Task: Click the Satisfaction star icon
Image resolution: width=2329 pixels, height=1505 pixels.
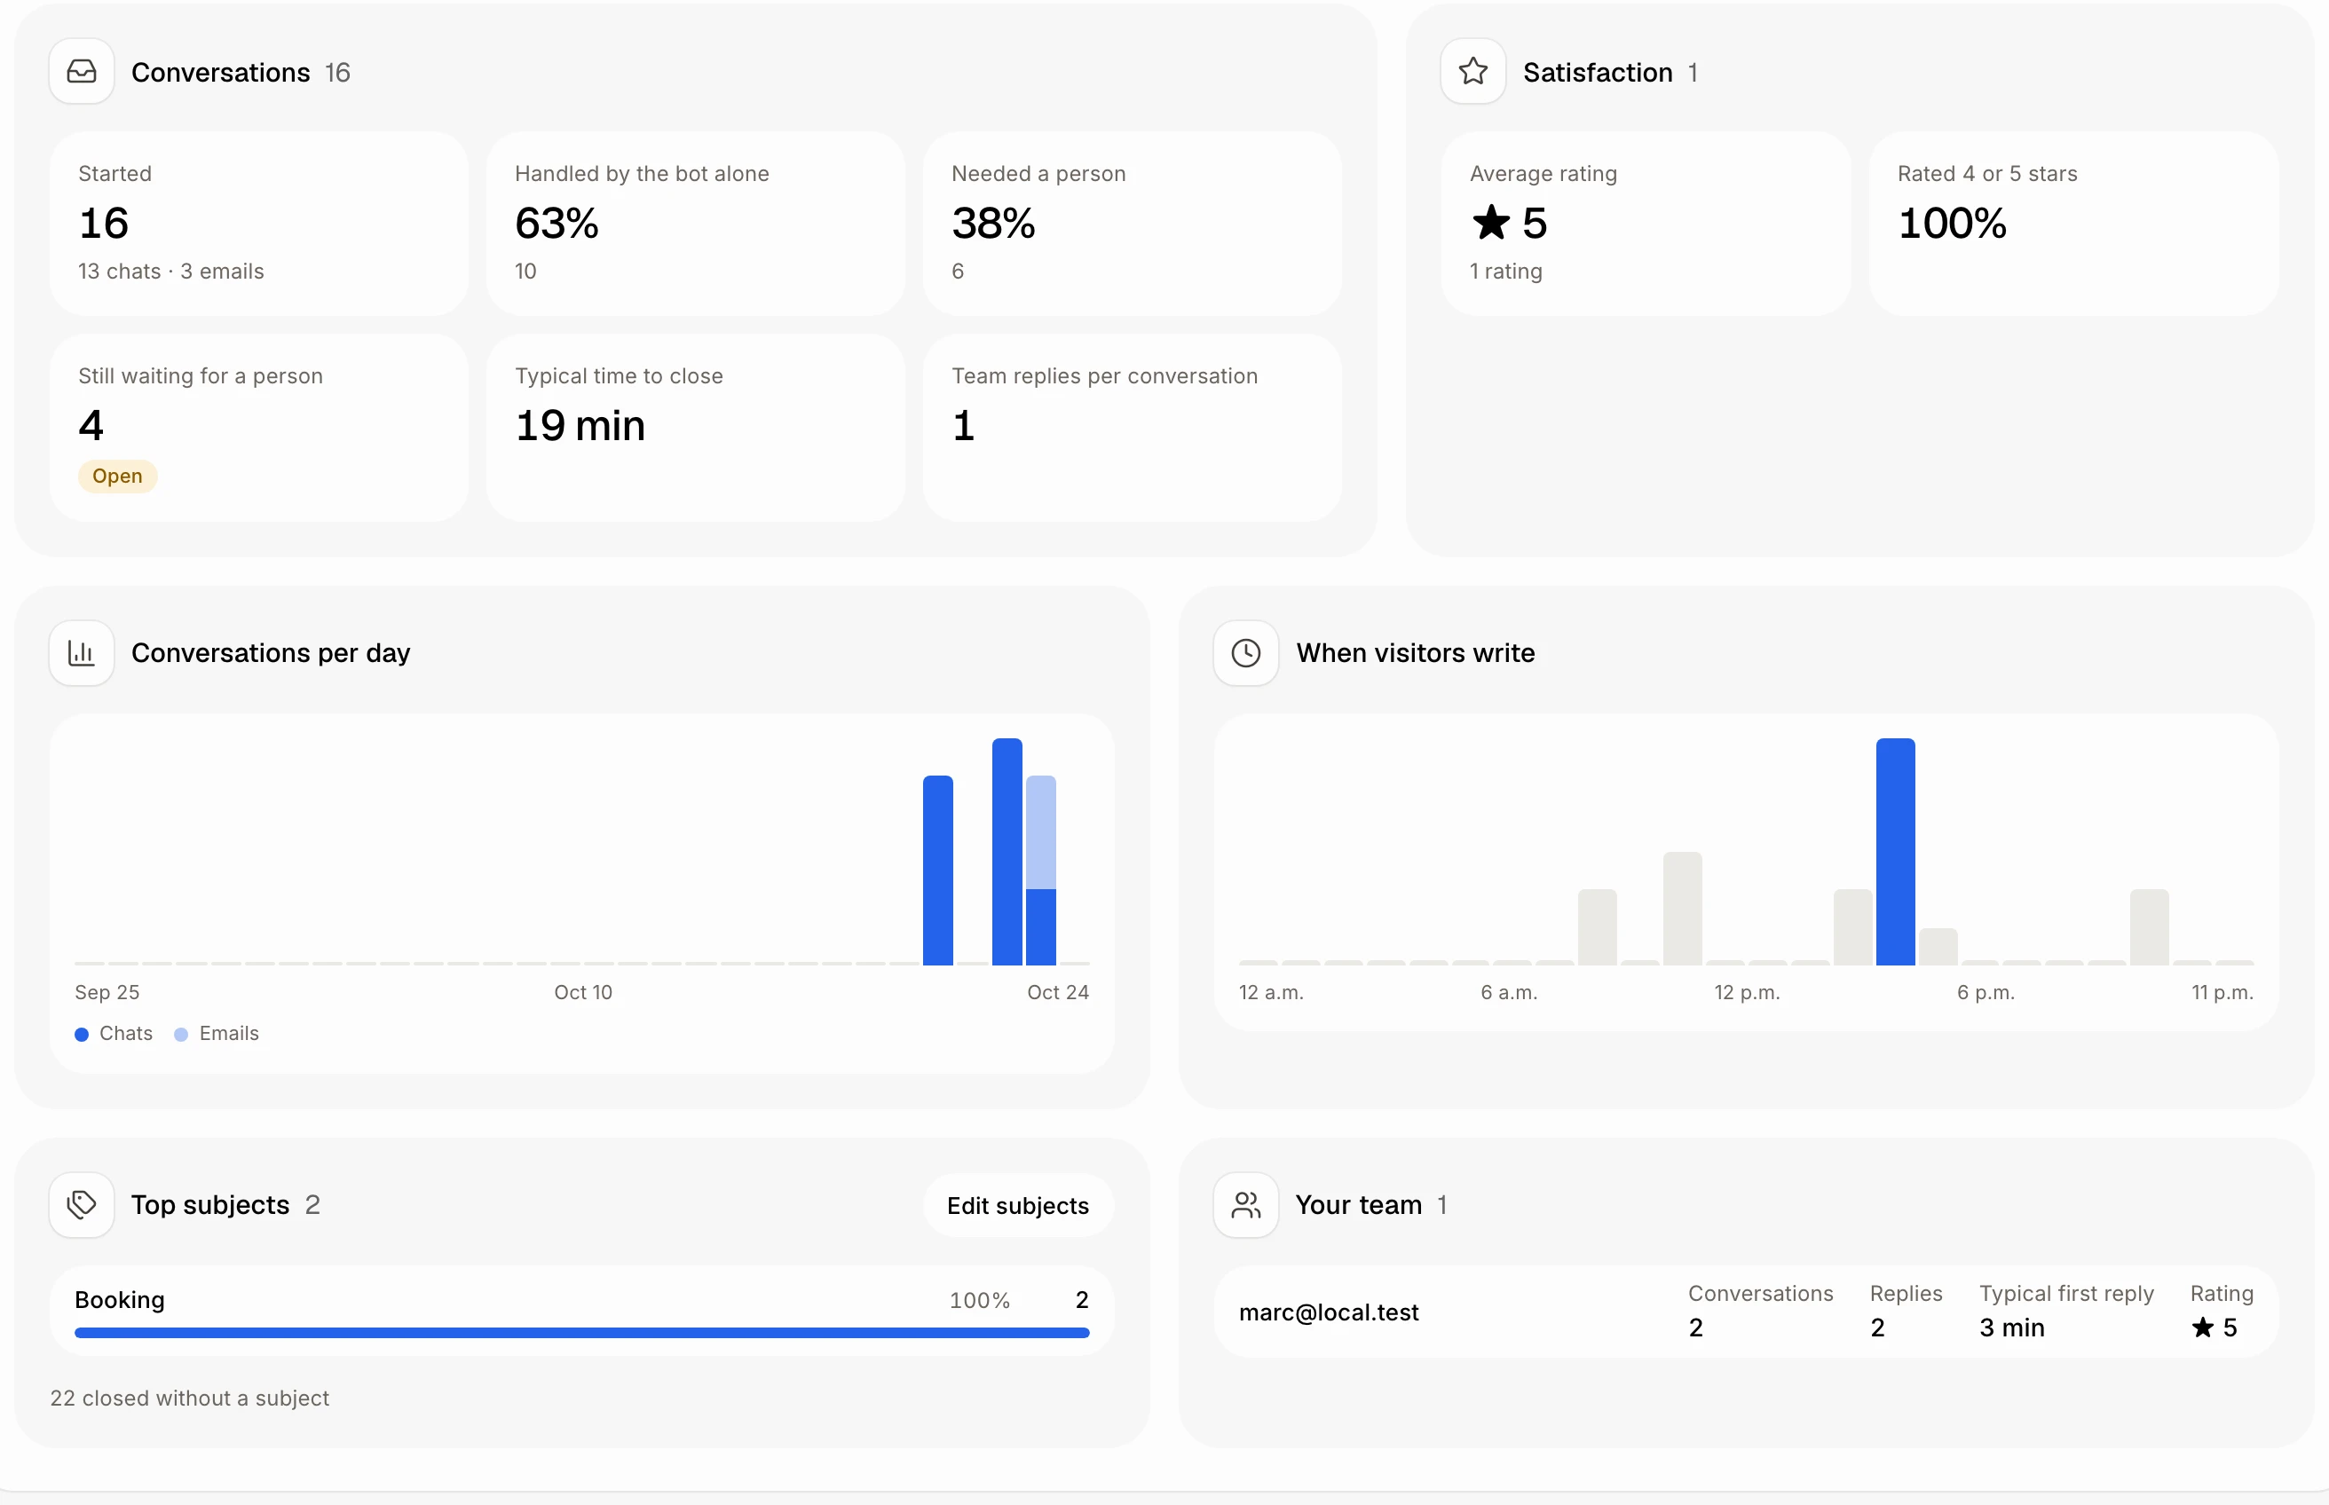Action: pyautogui.click(x=1472, y=71)
